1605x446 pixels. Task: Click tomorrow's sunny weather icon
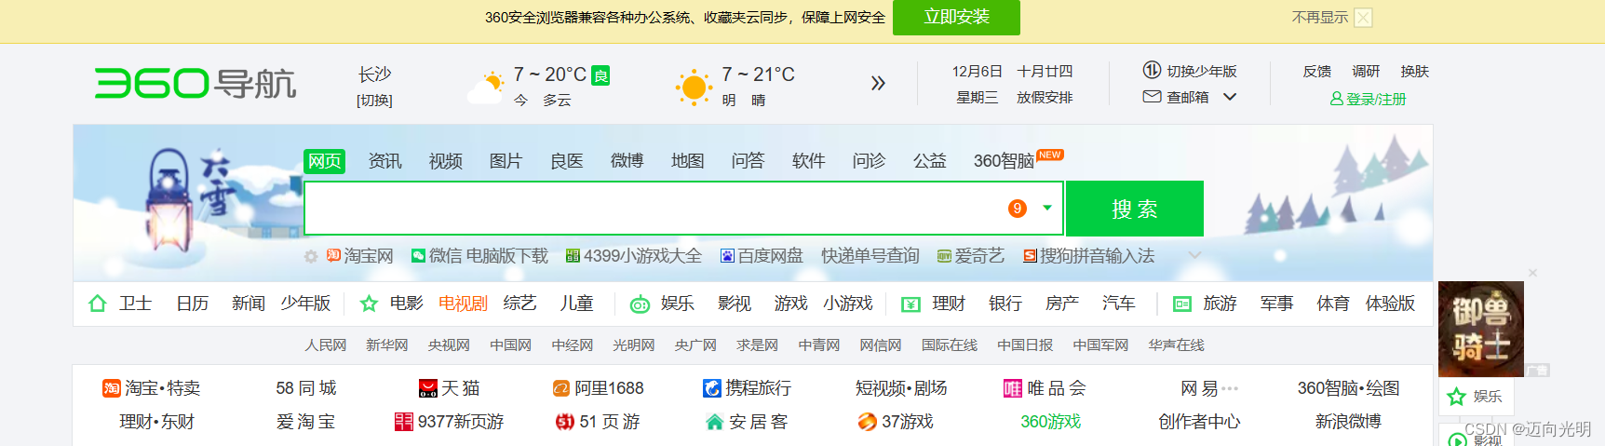click(694, 87)
